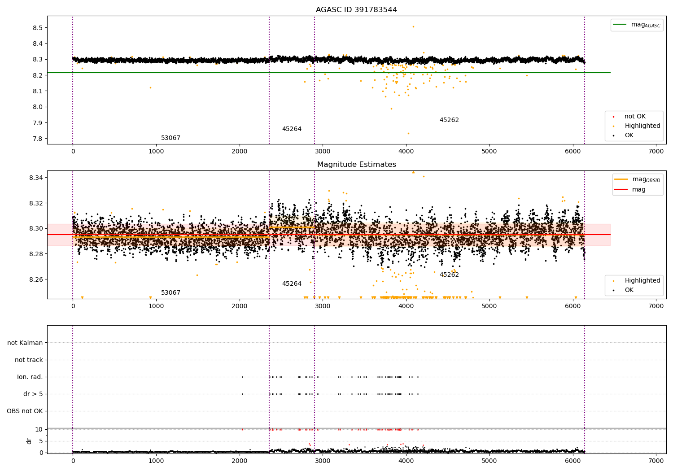
Task: Click the orange outlier point near magnitude 8.5
Action: pos(413,26)
